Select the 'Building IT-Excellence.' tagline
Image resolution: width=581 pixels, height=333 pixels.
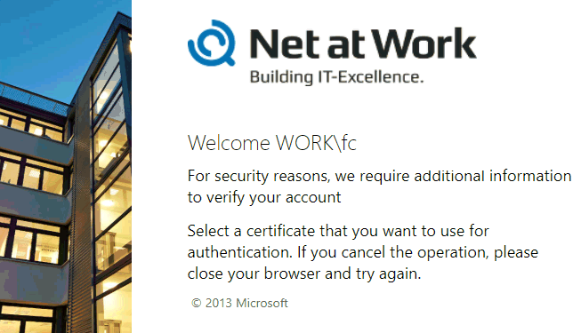tap(336, 77)
